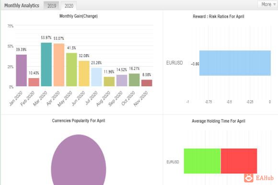Click green segment of holding time bar
This screenshot has height=185, width=278.
click(x=202, y=161)
